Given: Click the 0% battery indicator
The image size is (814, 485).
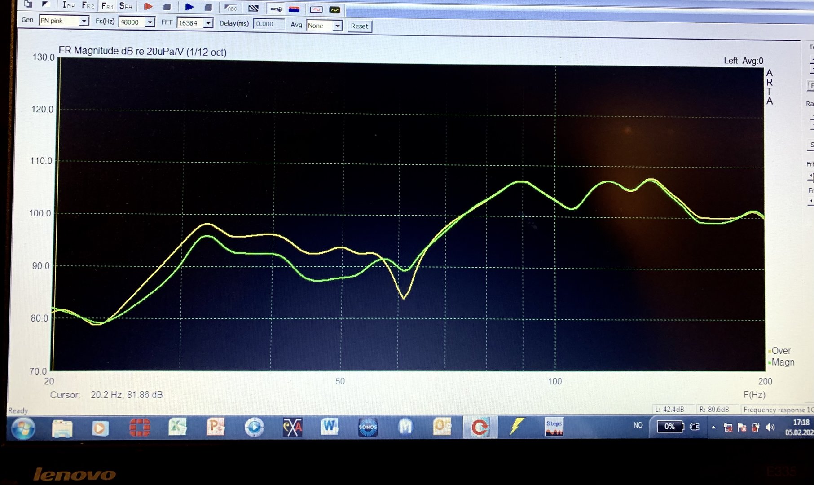Looking at the screenshot, I should coord(670,426).
